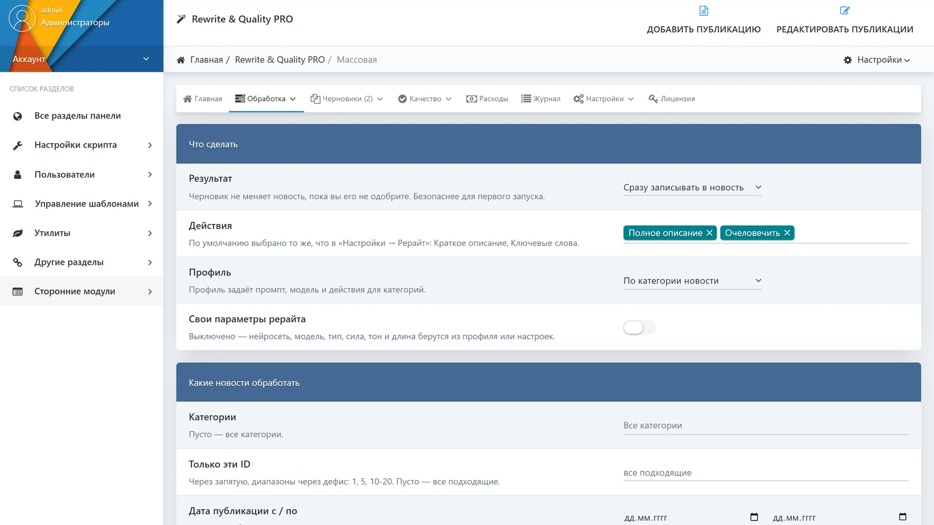Click the gear icon next to Настройки at top right

tap(848, 60)
